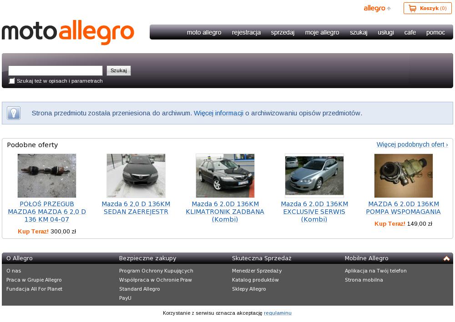Click Współpraca w Ochronie Praw link
The height and width of the screenshot is (322, 455).
[x=156, y=280]
